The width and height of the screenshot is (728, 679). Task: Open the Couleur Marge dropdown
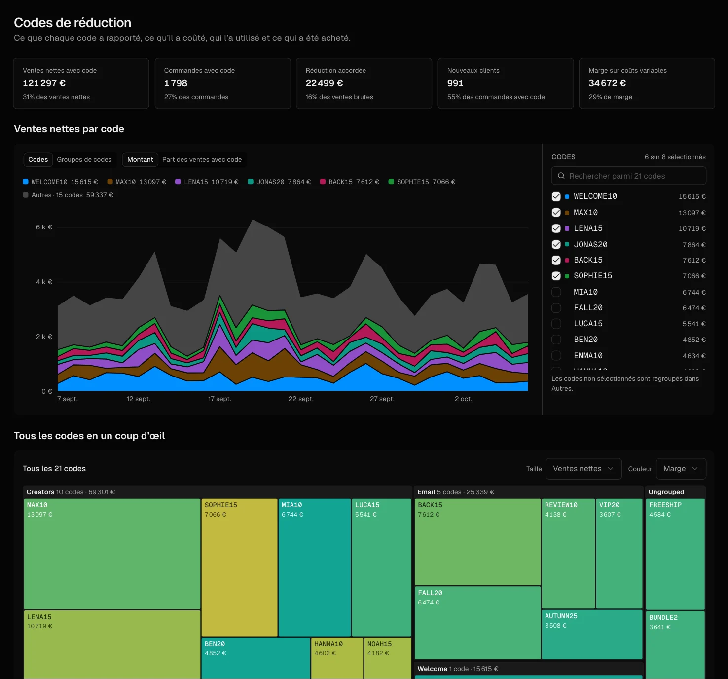[x=681, y=469]
